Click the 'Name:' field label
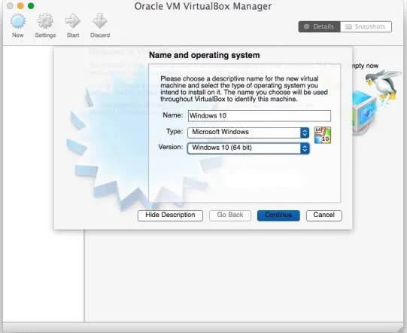Screen dimensions: 407x333 [173, 115]
